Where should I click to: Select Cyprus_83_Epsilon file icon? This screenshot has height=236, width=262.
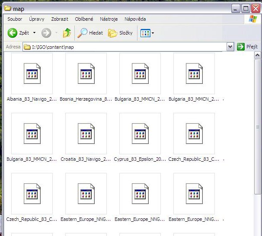(140, 133)
